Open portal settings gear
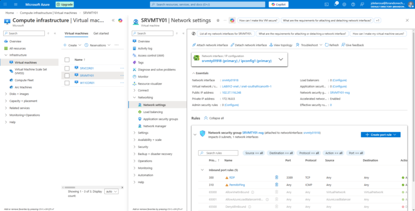 (344, 4)
